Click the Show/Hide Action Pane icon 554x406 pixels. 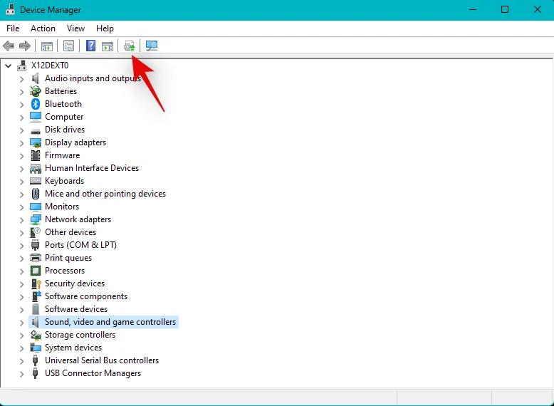coord(108,46)
